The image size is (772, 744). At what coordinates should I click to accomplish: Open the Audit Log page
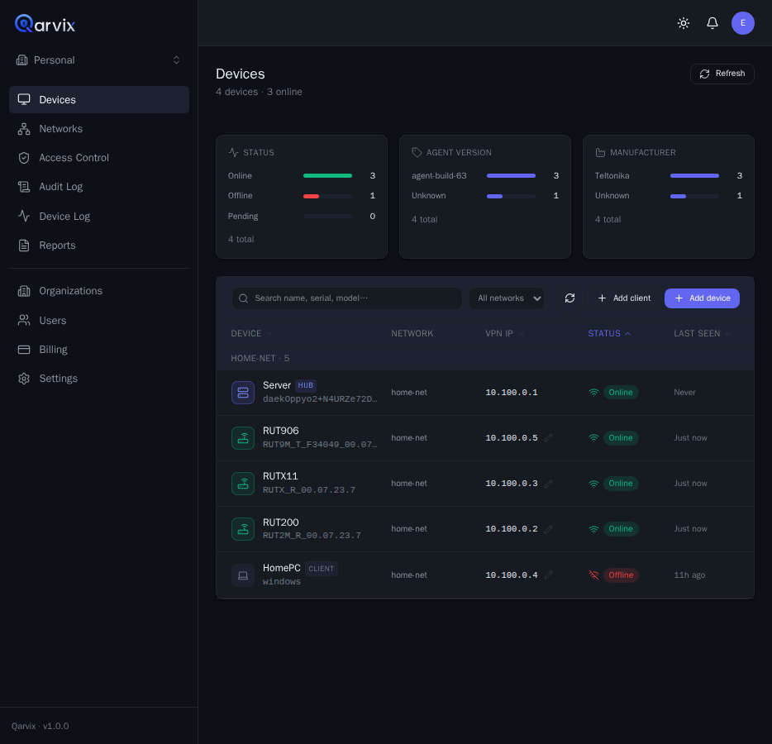tap(99, 187)
